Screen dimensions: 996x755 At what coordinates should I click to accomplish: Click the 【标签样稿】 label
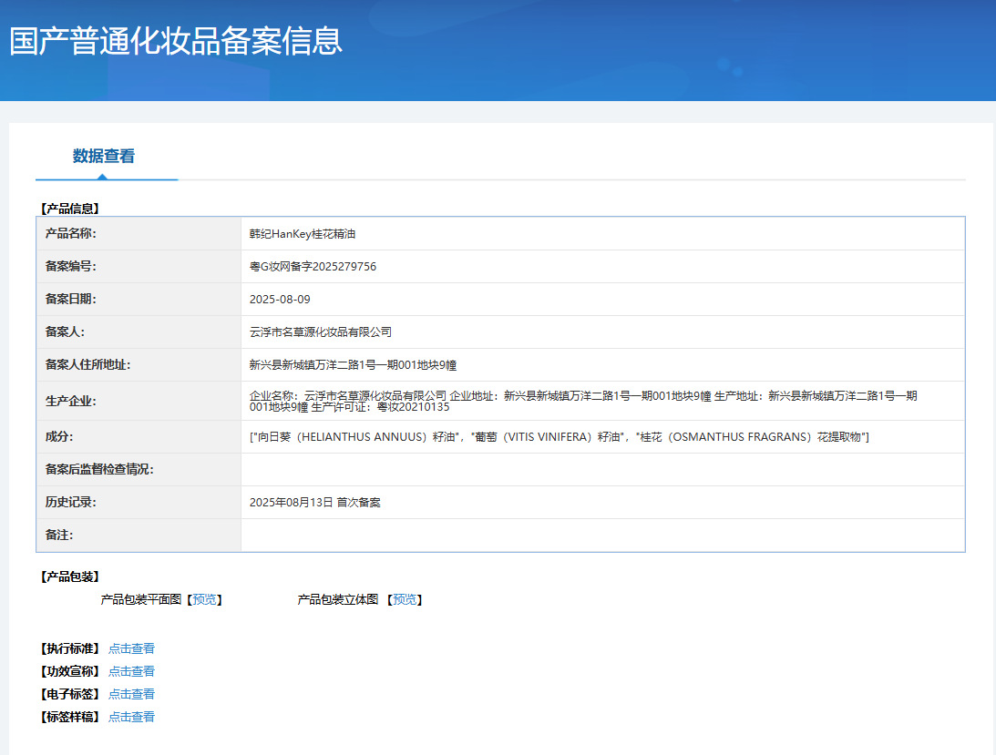click(x=70, y=717)
